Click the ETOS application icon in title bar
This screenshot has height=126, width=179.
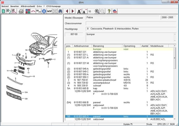[x=3, y=2]
